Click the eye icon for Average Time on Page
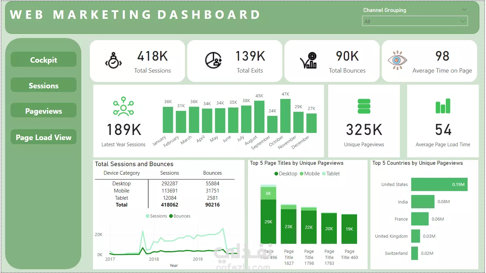486x273 pixels. [x=397, y=61]
